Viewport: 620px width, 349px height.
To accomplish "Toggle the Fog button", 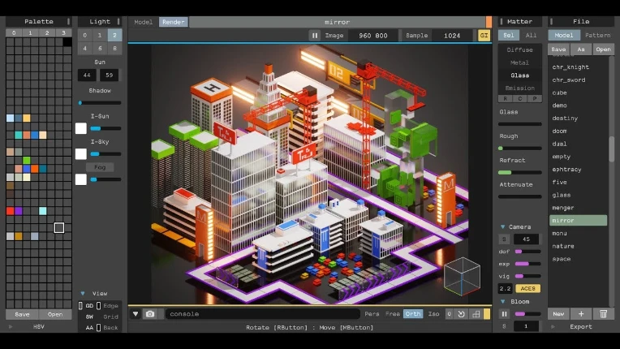I will (100, 167).
